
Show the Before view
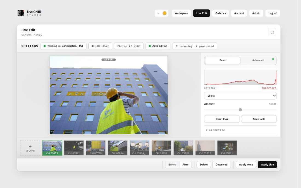pyautogui.click(x=172, y=164)
